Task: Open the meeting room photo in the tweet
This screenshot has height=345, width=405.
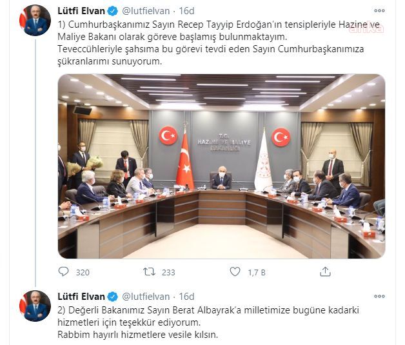Action: pos(221,166)
